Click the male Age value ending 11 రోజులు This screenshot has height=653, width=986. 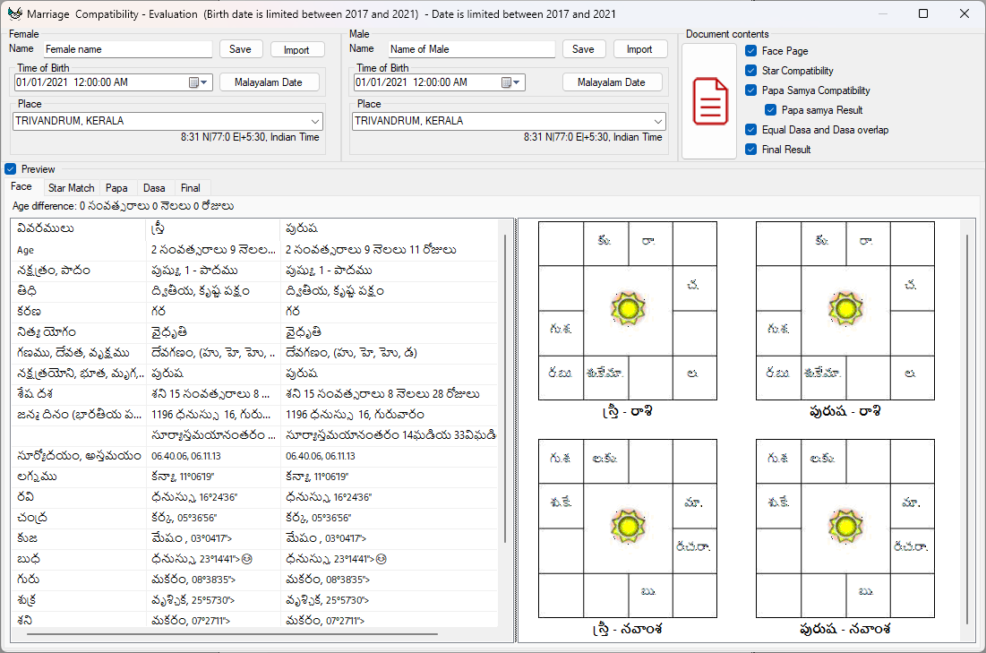click(371, 250)
